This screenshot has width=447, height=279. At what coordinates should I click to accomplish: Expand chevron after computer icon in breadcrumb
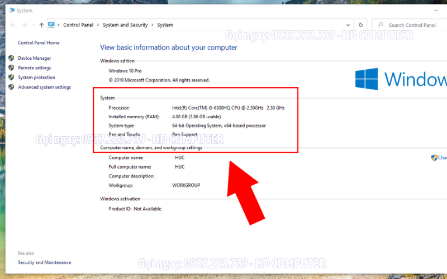(x=59, y=25)
